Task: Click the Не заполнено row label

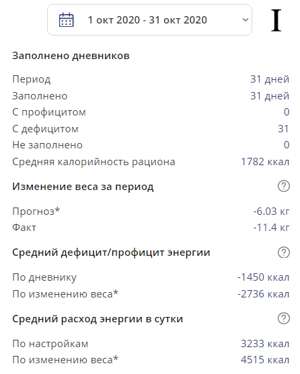Action: coord(47,145)
